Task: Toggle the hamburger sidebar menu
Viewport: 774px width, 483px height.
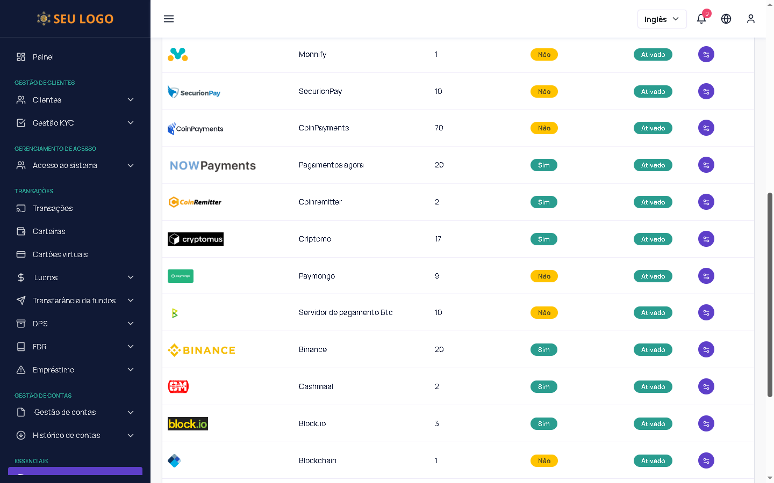Action: (x=169, y=19)
